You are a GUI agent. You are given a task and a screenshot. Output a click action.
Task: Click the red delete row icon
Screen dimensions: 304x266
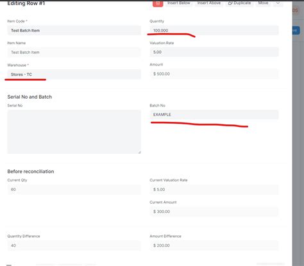coord(158,3)
